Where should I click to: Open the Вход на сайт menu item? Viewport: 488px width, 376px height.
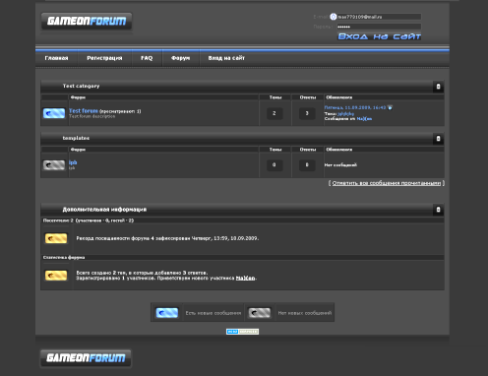226,58
